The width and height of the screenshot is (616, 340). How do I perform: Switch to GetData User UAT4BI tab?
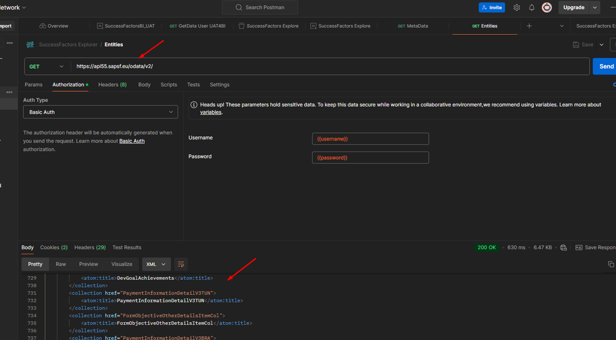tap(197, 26)
